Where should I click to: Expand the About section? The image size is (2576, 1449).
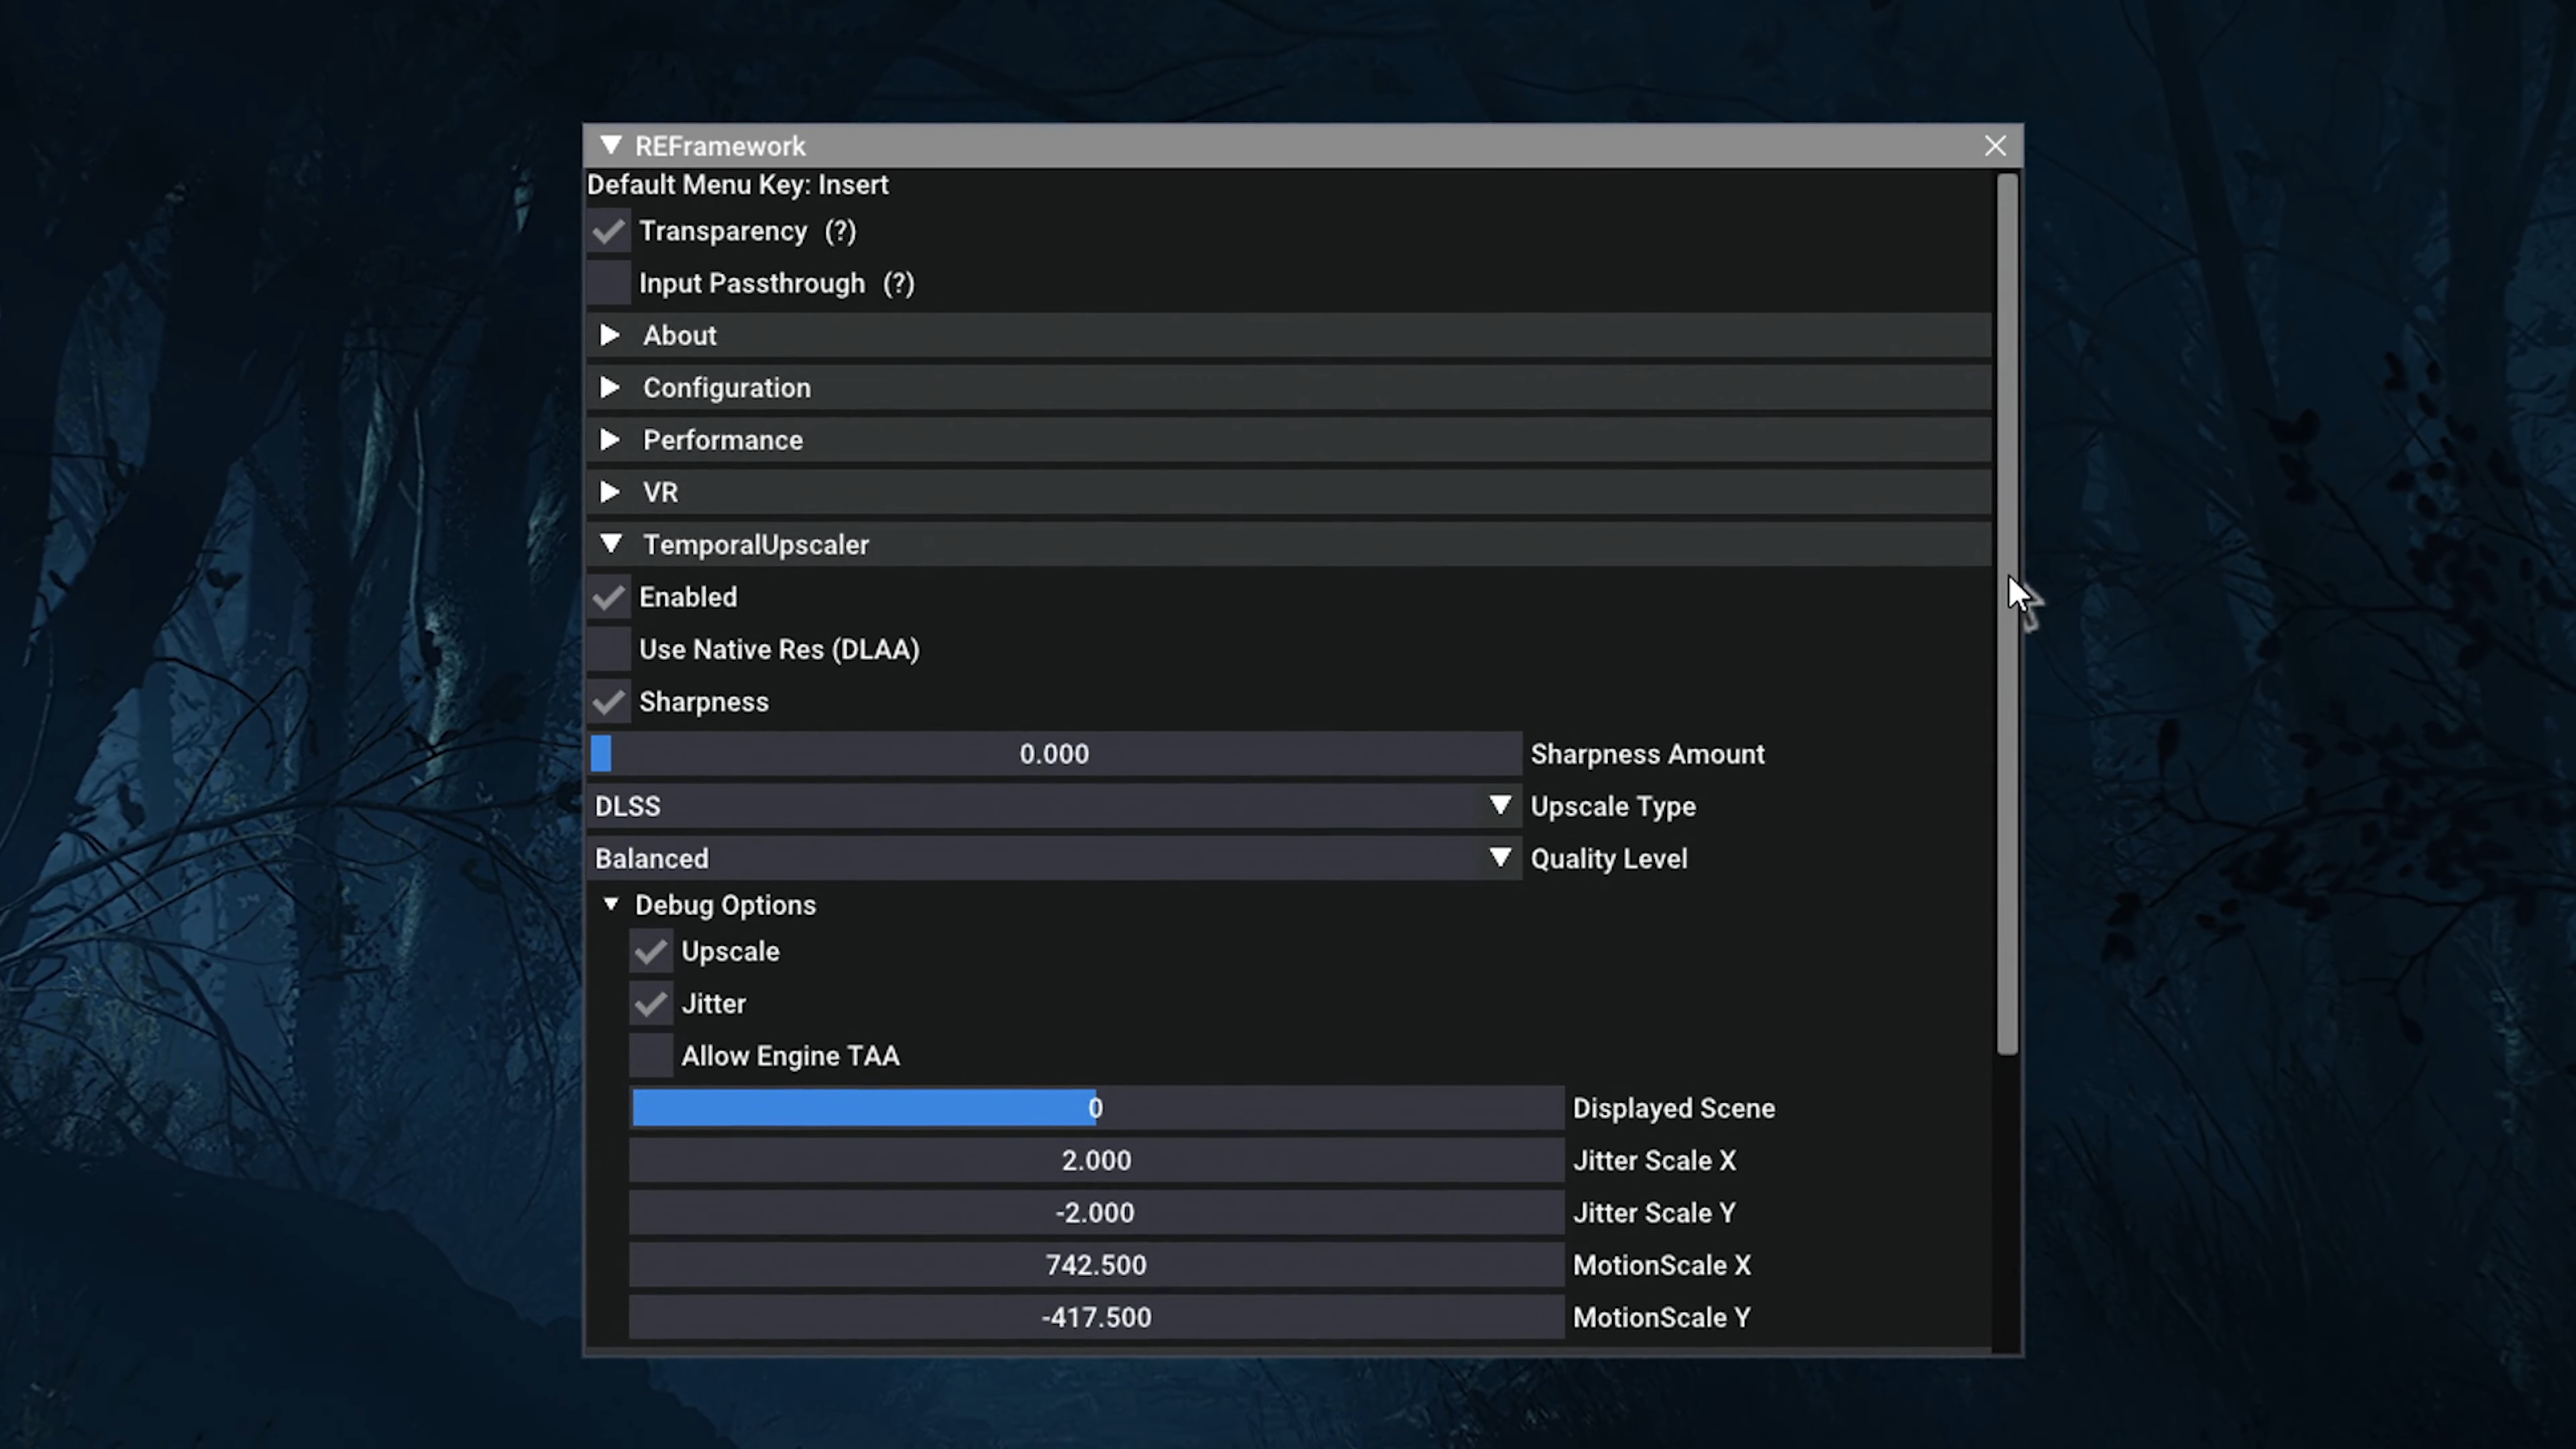coord(679,336)
